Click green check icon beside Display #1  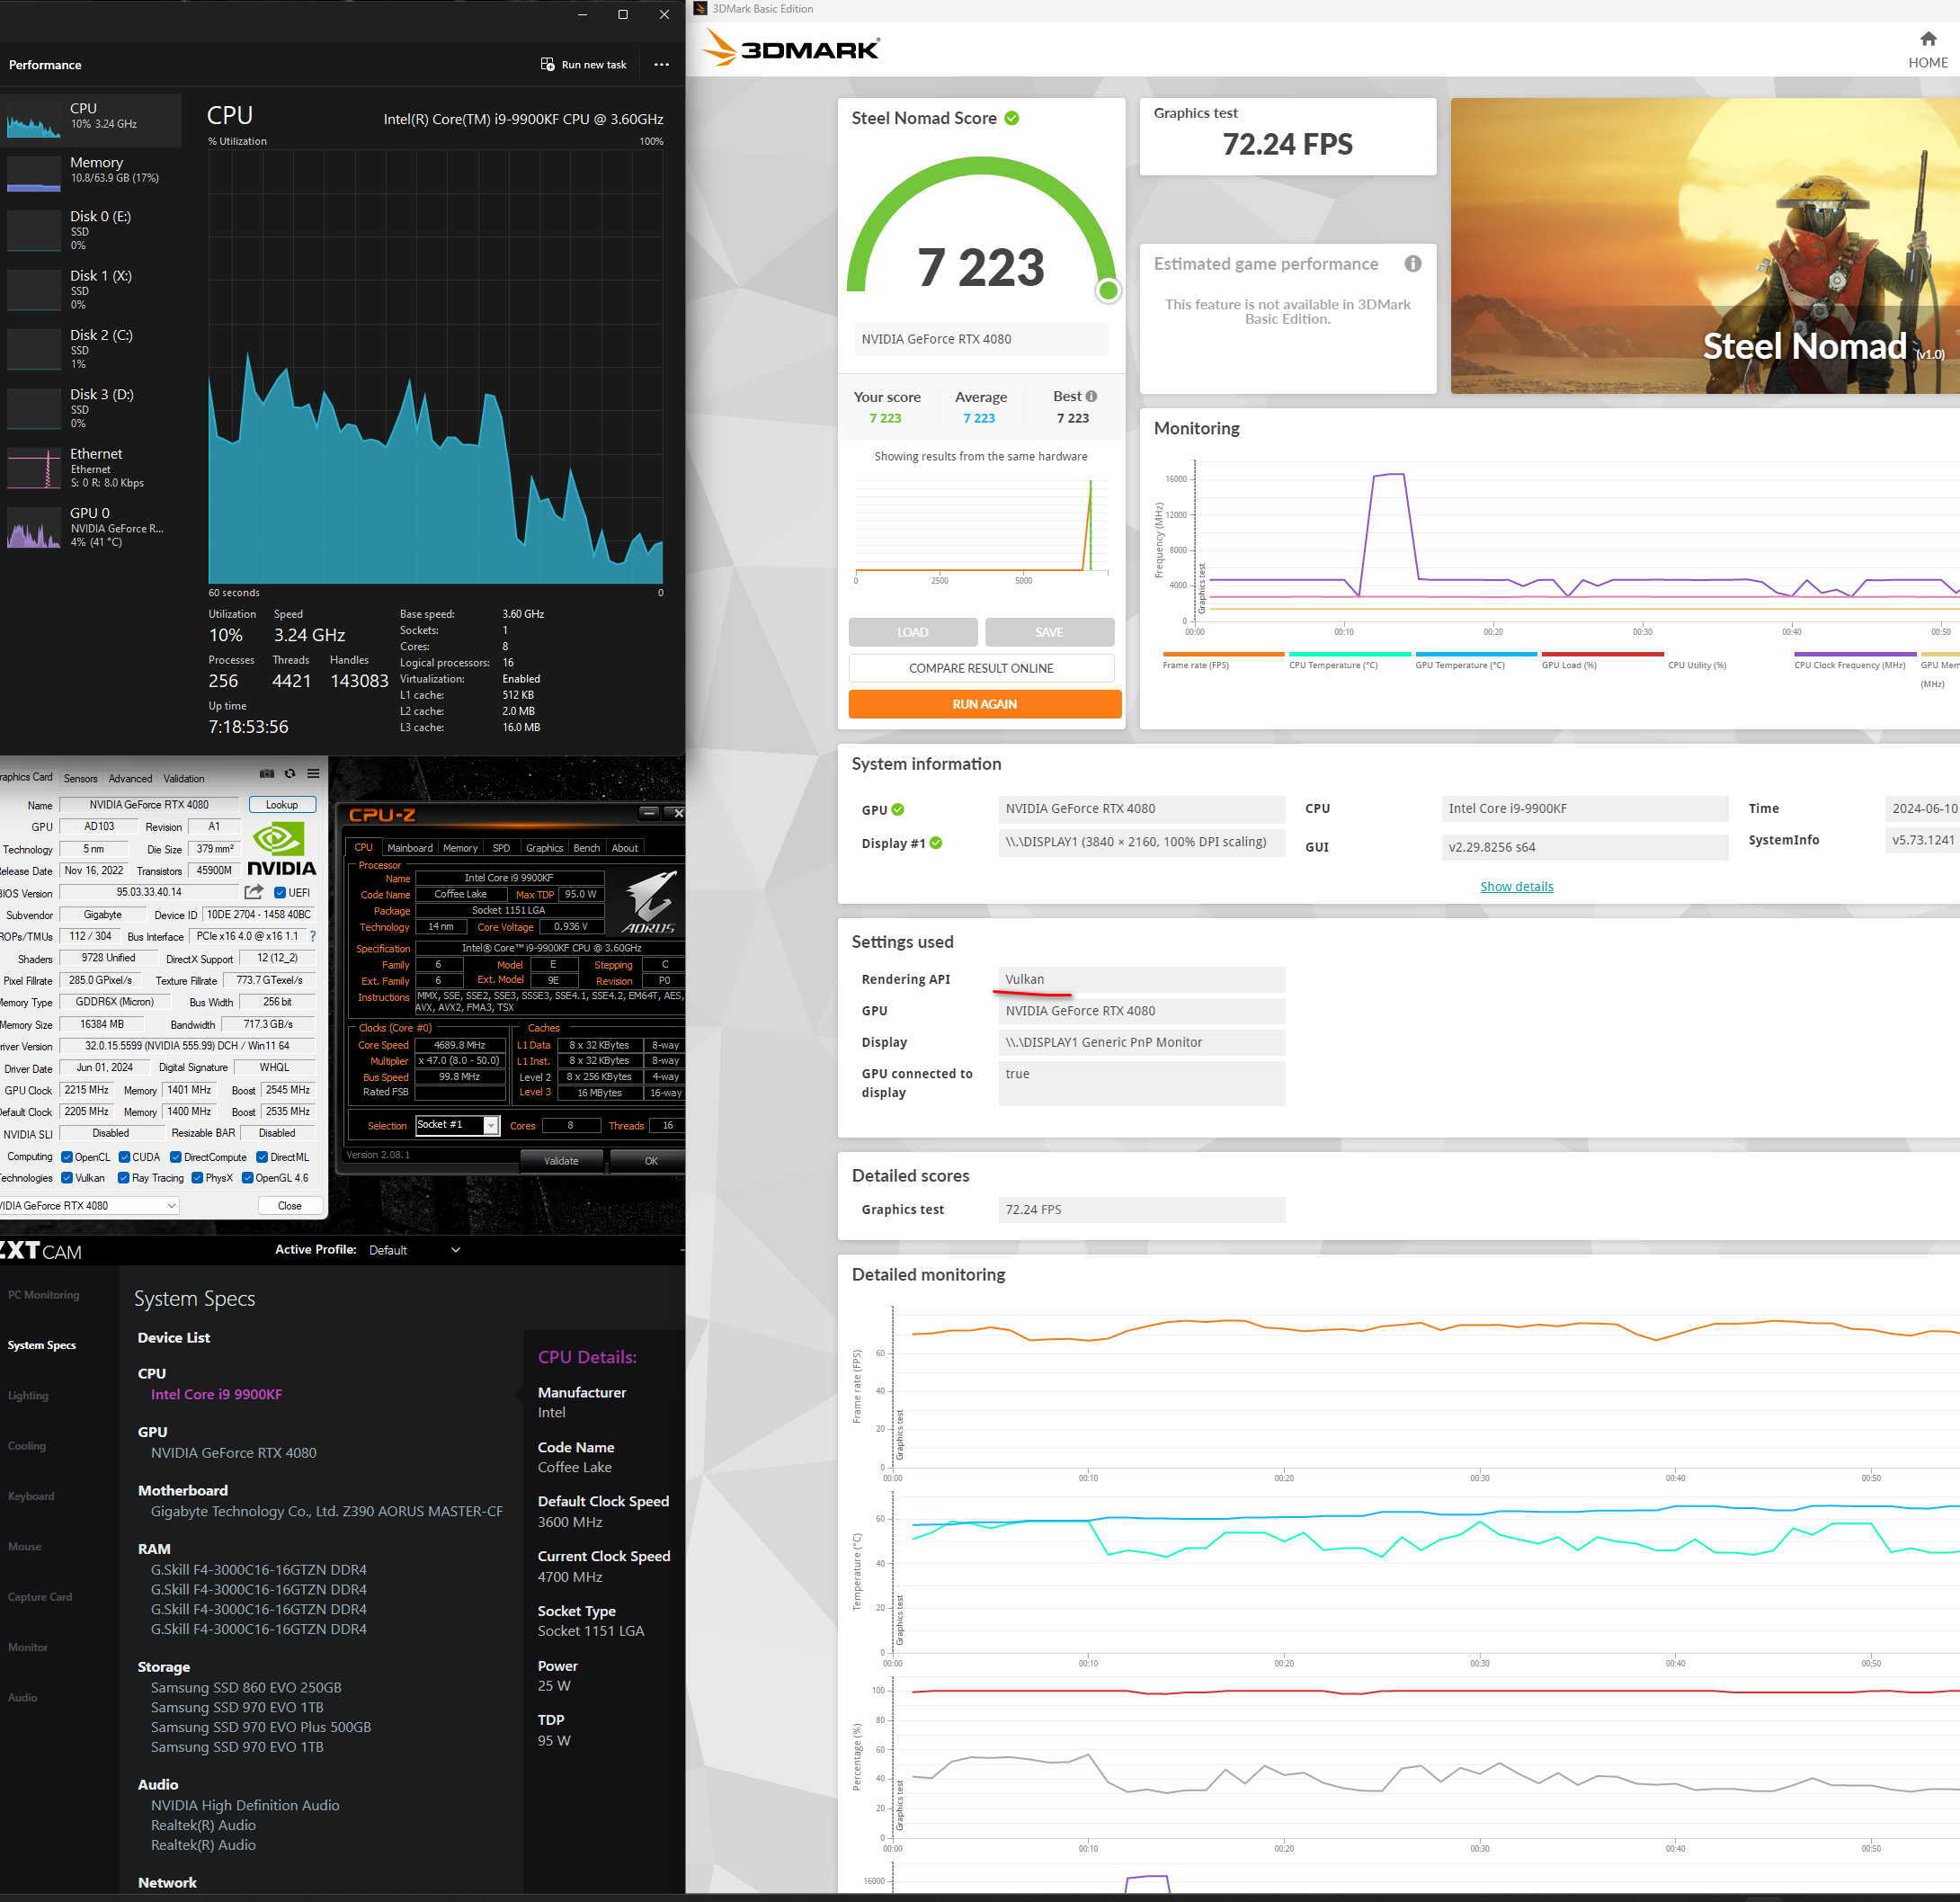coord(936,843)
